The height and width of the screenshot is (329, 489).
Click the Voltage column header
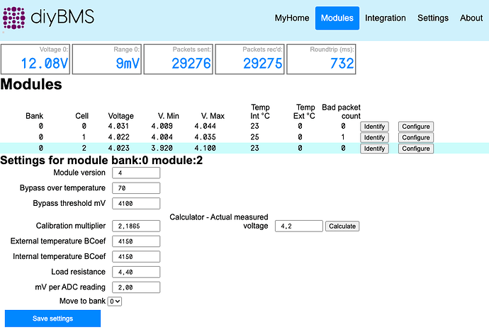click(121, 116)
